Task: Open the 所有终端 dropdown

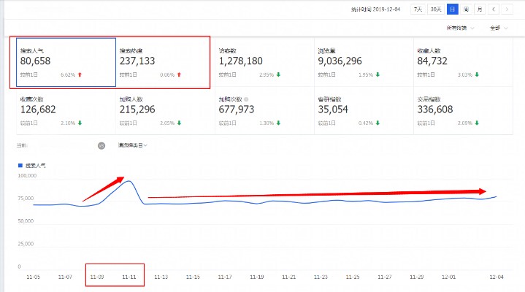Action: (x=460, y=28)
